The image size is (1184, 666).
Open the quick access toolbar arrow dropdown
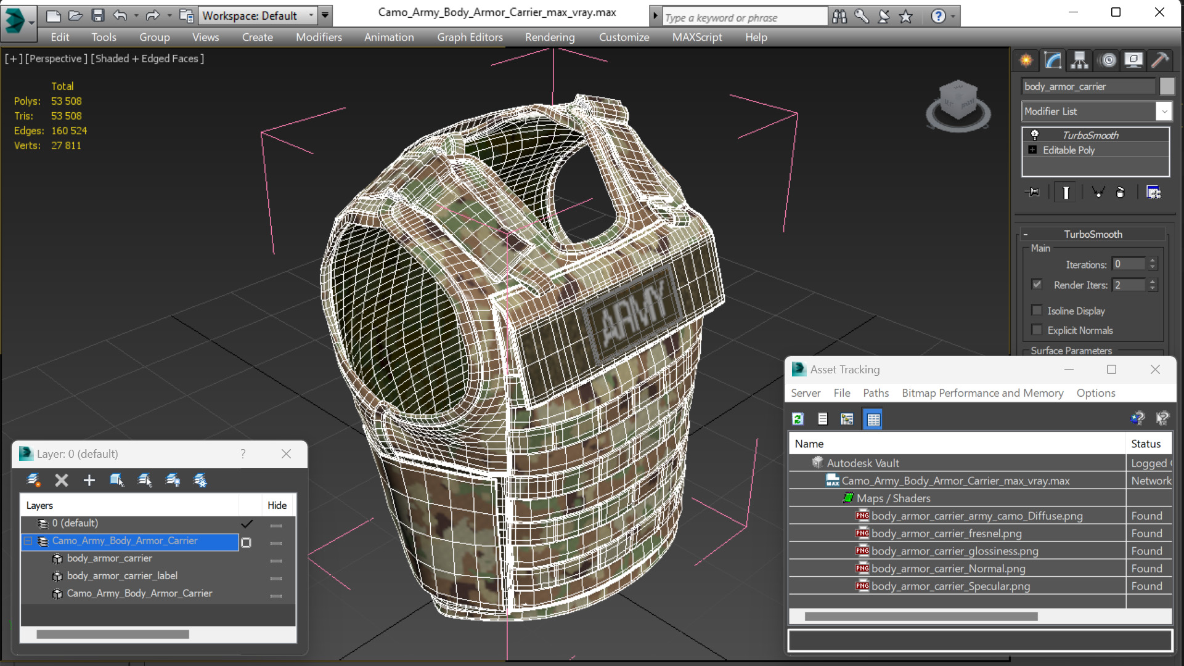click(325, 15)
